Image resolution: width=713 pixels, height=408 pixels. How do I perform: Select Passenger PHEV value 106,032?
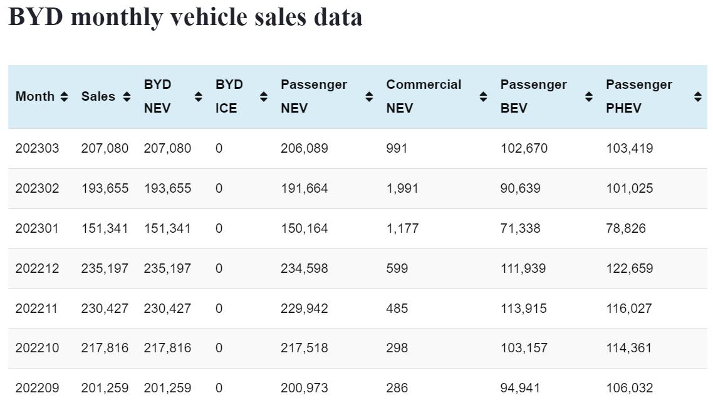(x=629, y=388)
